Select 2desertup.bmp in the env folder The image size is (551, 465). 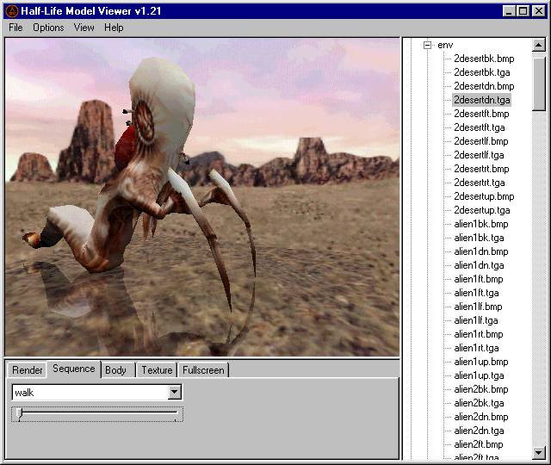484,196
